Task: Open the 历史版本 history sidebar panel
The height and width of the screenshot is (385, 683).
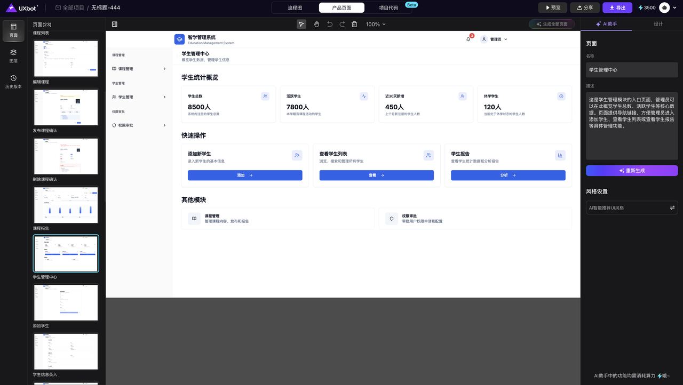Action: point(13,82)
